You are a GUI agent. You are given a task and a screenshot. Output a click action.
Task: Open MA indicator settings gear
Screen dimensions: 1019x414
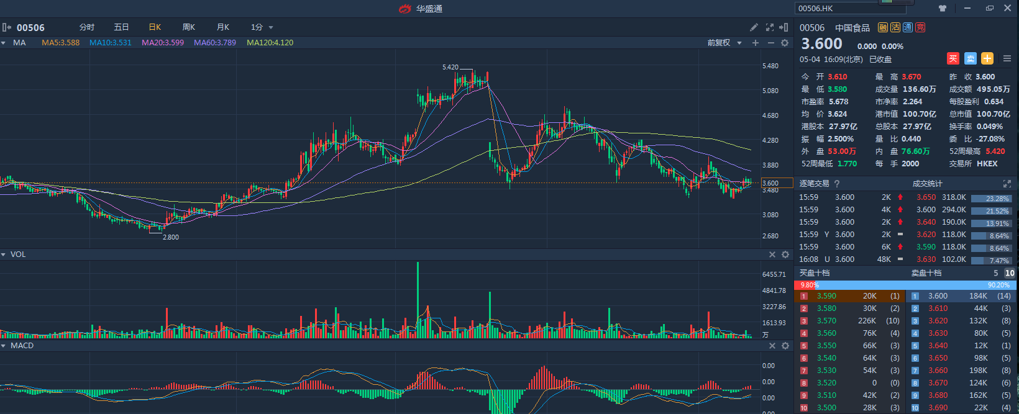(785, 43)
